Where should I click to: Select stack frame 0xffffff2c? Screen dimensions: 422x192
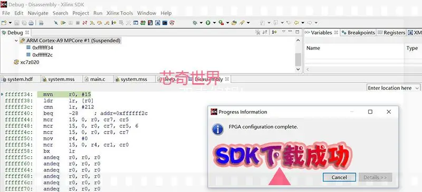coord(43,55)
